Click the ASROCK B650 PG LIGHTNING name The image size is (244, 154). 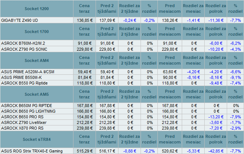[x=28, y=111]
